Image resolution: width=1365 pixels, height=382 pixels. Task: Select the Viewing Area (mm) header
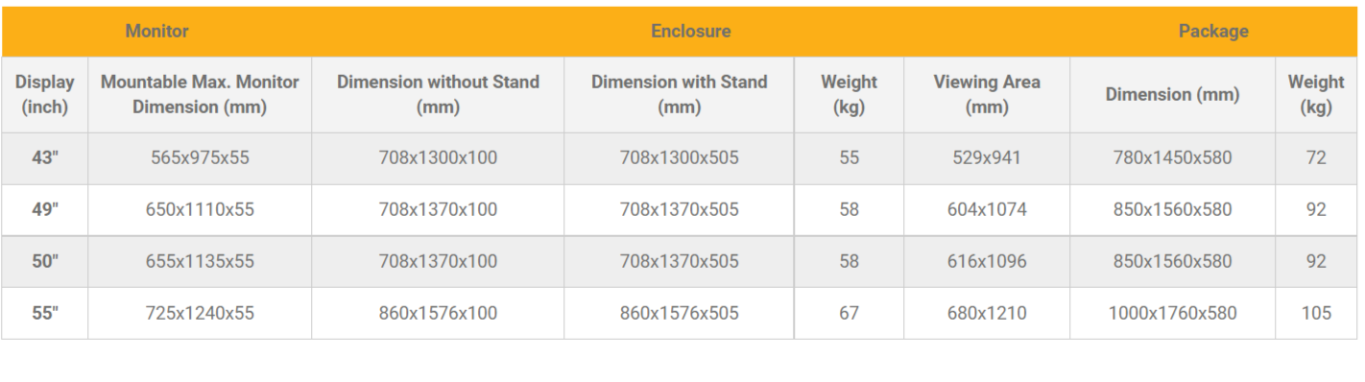coord(987,94)
